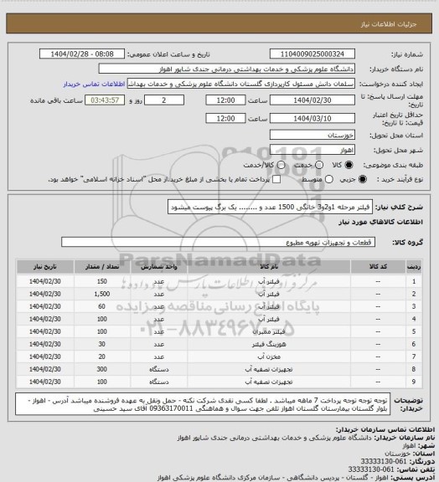Choose متوسط purchase process type

pyautogui.click(x=329, y=179)
